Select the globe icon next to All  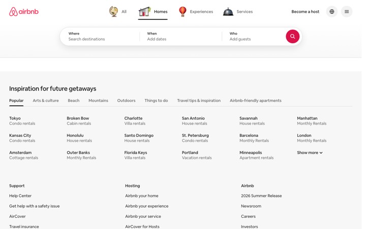click(x=113, y=11)
